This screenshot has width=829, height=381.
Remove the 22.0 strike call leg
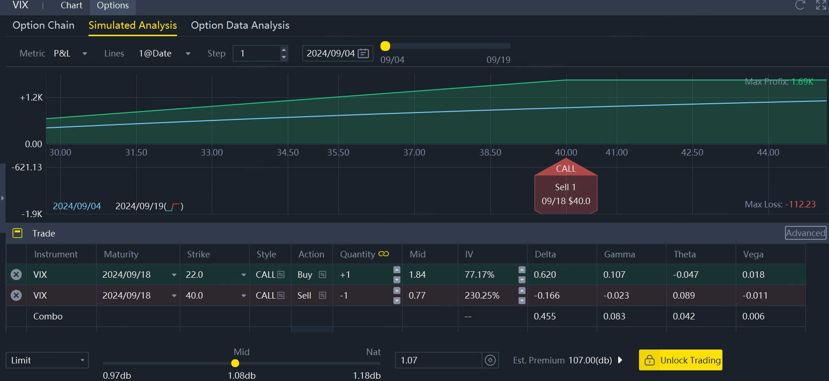pyautogui.click(x=16, y=275)
